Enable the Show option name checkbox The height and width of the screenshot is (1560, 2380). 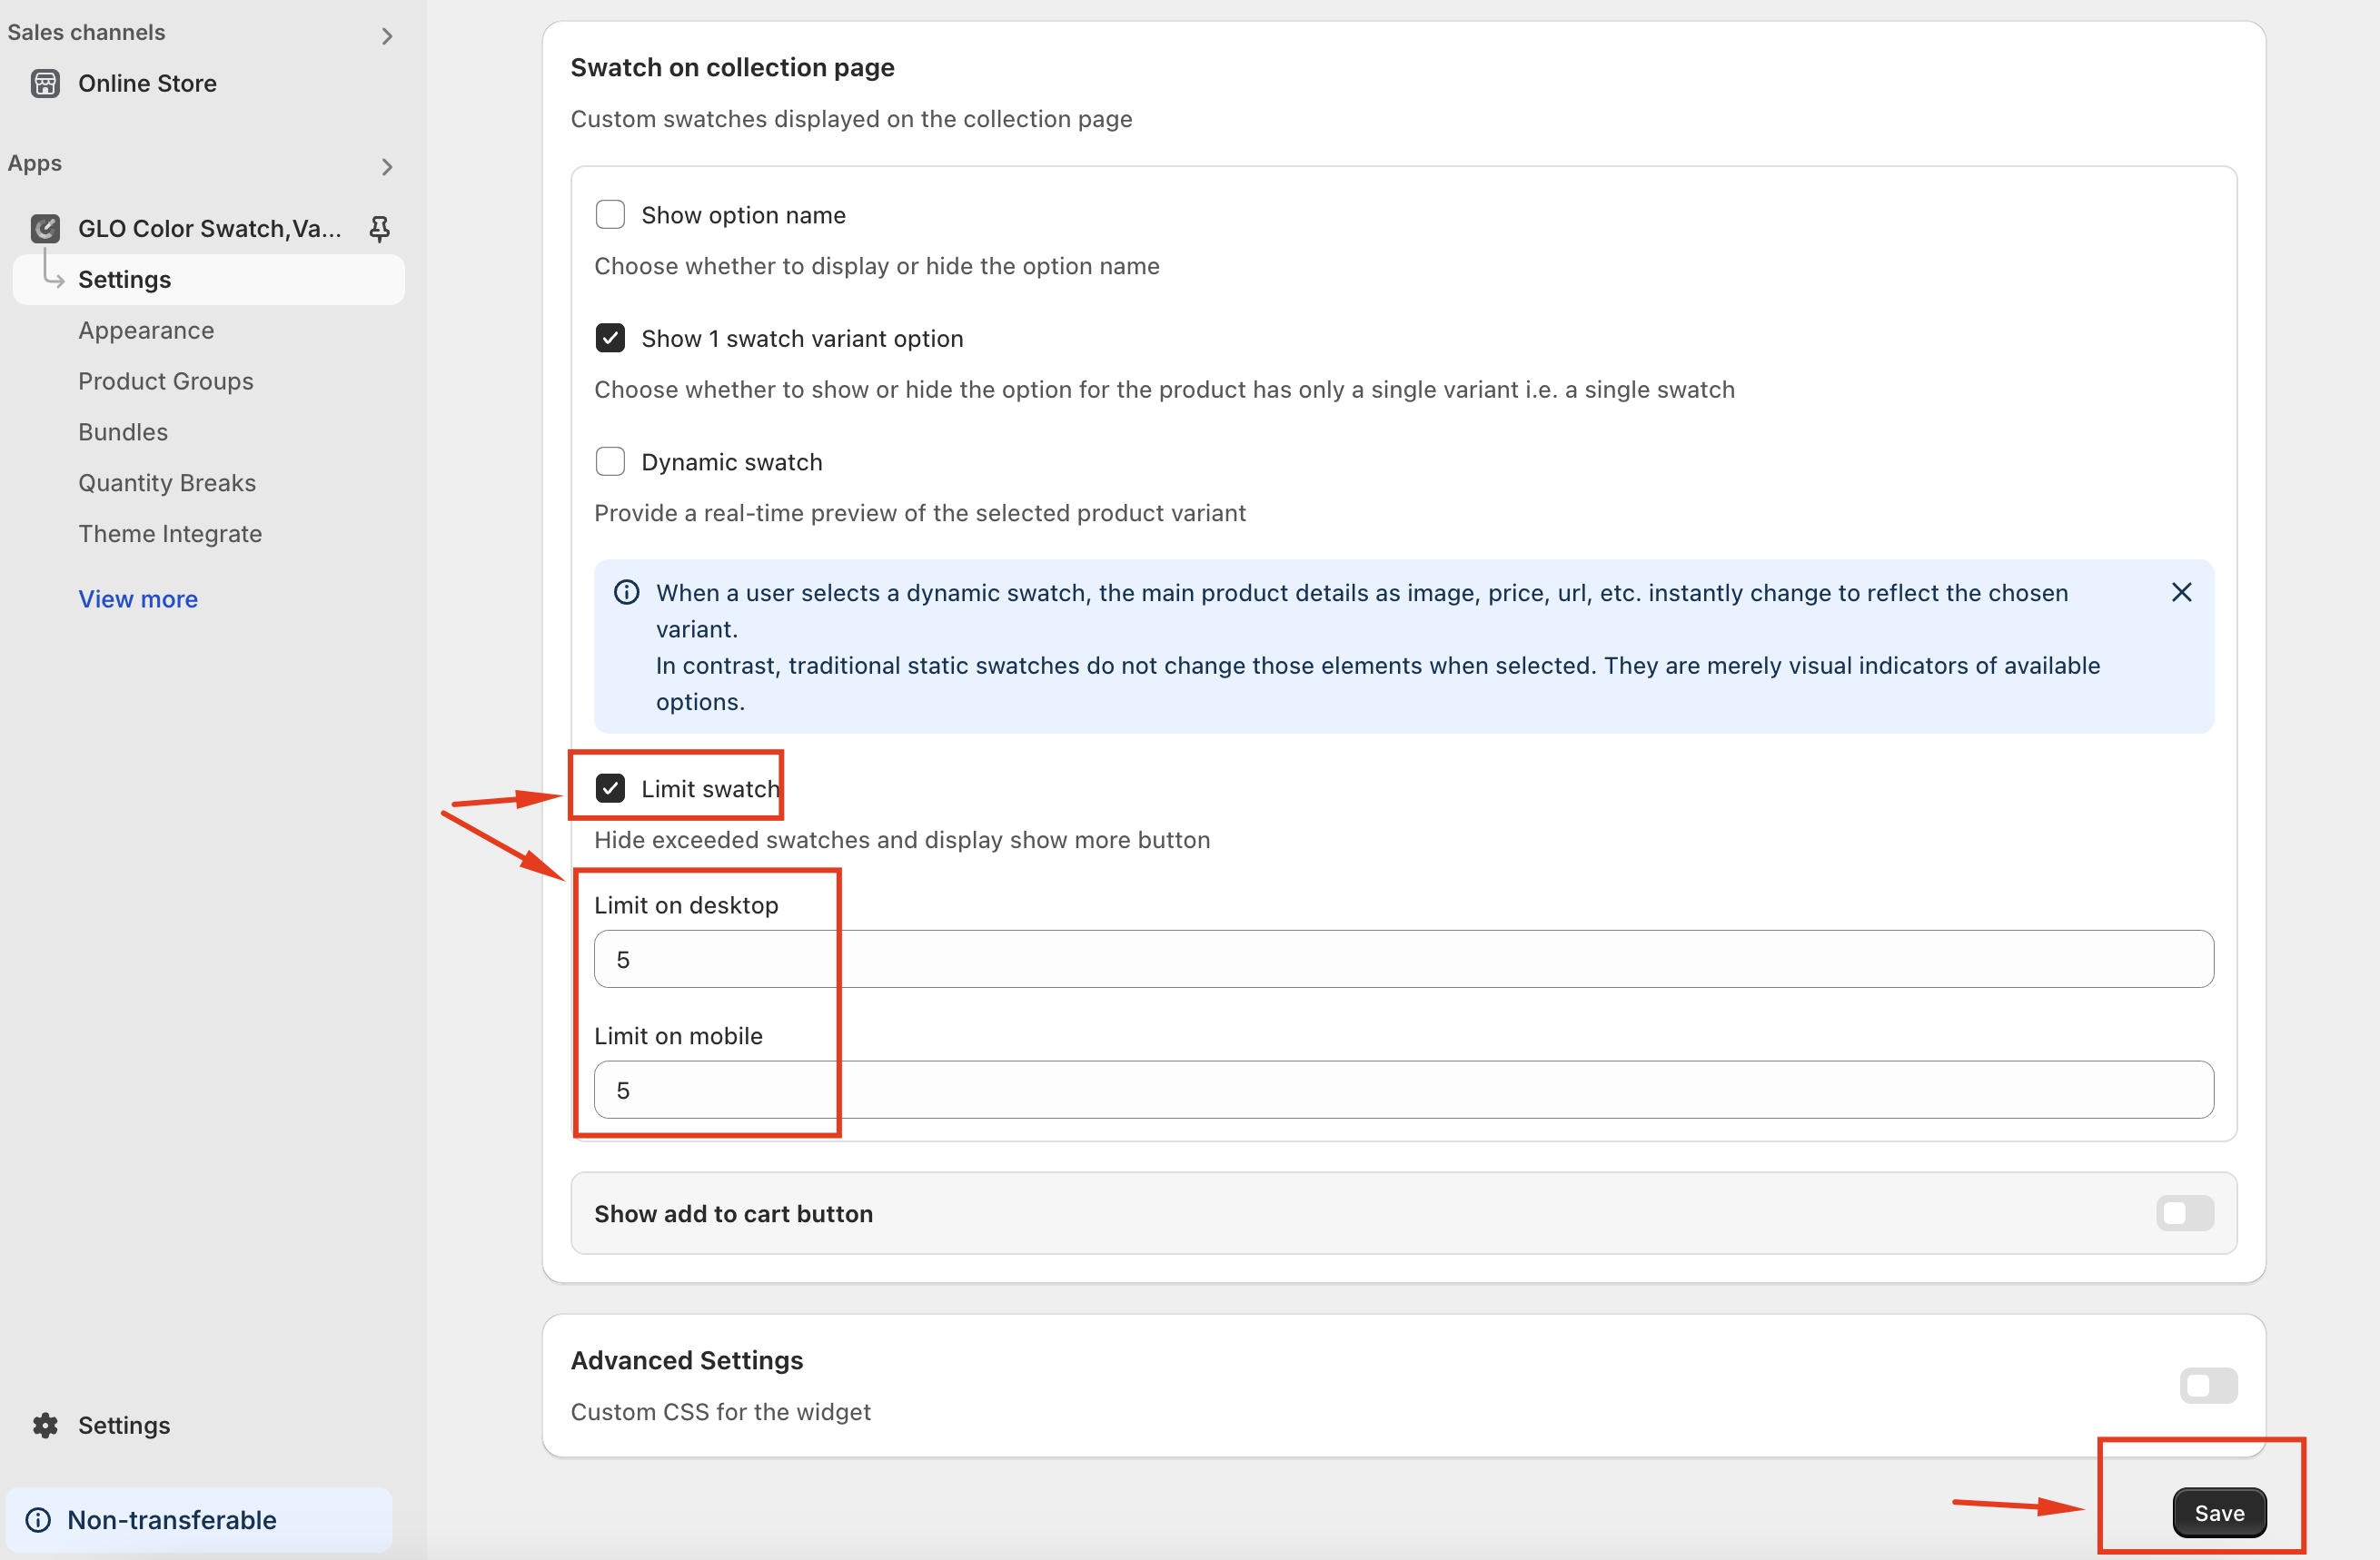pyautogui.click(x=610, y=215)
